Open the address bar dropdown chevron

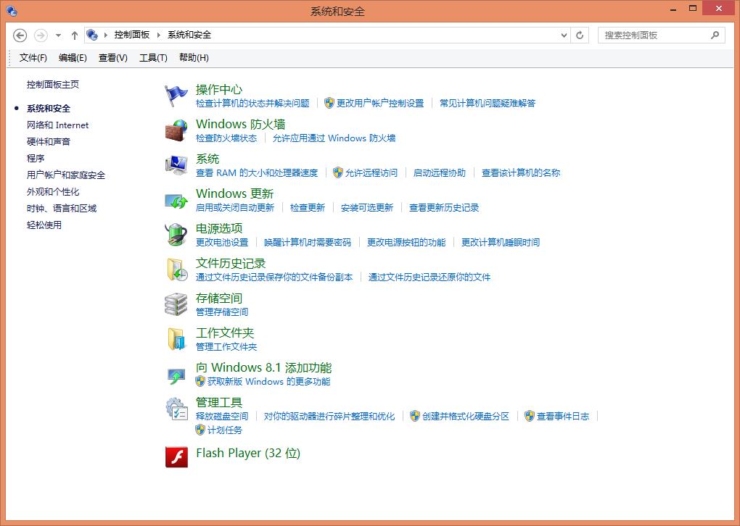[564, 35]
